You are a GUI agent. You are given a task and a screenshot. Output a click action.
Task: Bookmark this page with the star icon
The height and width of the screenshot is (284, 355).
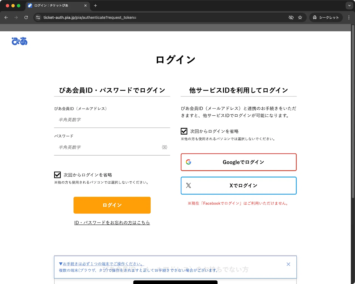point(300,17)
